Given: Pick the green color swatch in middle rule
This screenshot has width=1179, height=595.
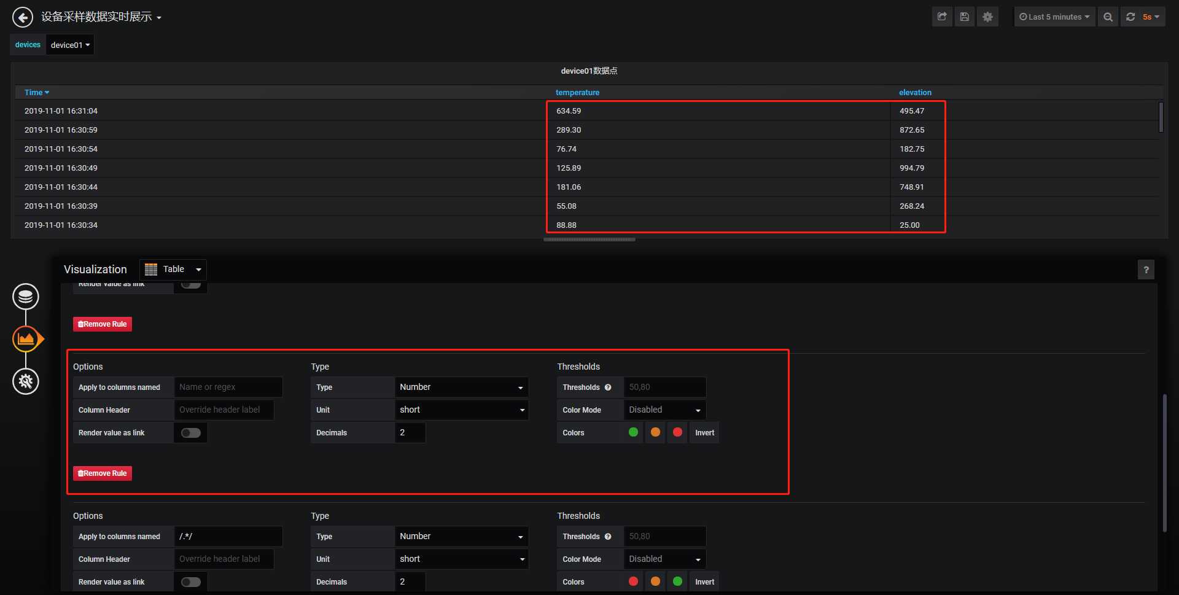Looking at the screenshot, I should pyautogui.click(x=633, y=432).
